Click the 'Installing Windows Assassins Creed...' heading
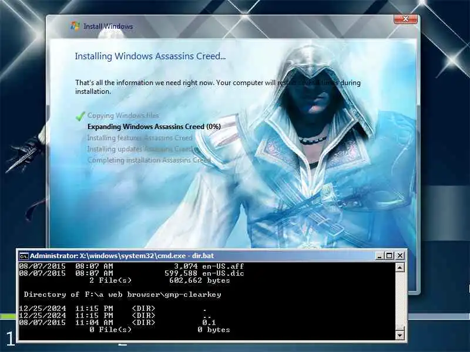Image resolution: width=470 pixels, height=352 pixels. coord(150,56)
